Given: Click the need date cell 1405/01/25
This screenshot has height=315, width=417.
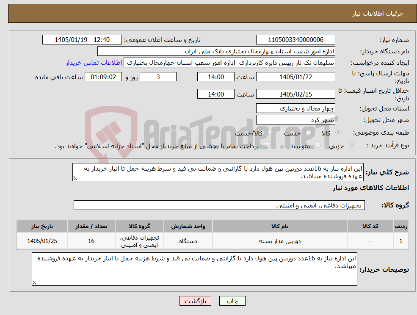Looking at the screenshot, I should coord(42,241).
